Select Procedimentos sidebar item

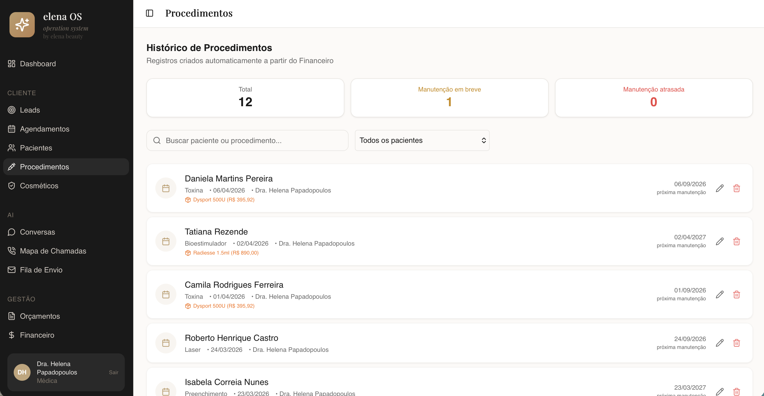pos(66,167)
